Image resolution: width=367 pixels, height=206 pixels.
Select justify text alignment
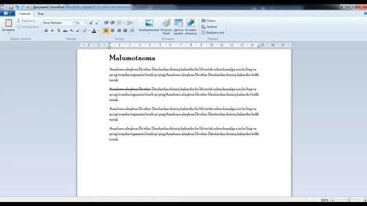(125, 30)
